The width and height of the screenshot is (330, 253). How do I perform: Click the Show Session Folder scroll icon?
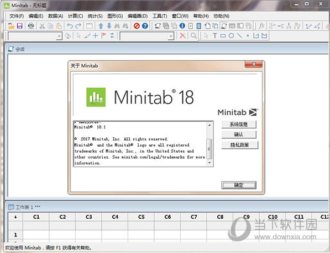pyautogui.click(x=158, y=26)
